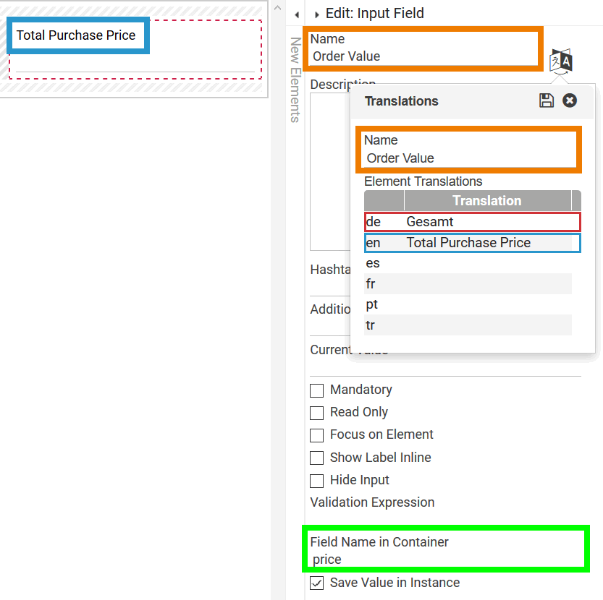Image resolution: width=603 pixels, height=600 pixels.
Task: Close the Translations popup
Action: point(570,100)
